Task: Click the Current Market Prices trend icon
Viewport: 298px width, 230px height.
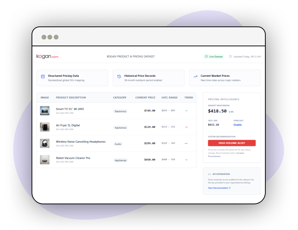Action: pos(195,76)
